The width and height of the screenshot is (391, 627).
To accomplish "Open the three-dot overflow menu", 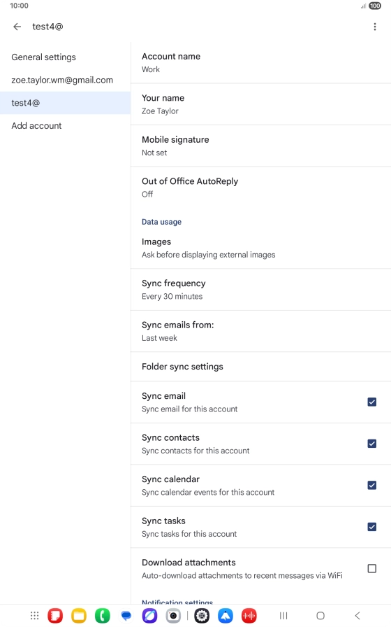I will [x=375, y=27].
